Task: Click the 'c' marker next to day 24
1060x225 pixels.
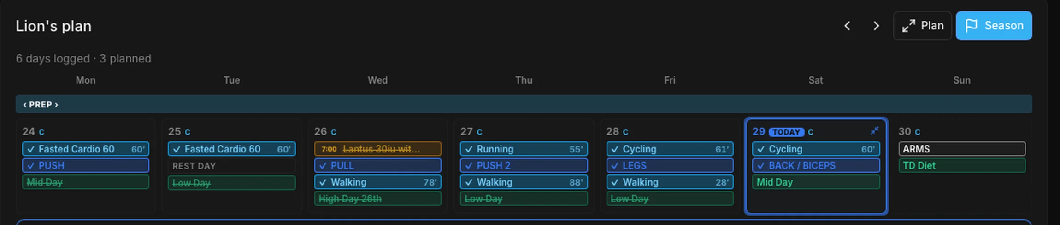Action: pos(41,132)
